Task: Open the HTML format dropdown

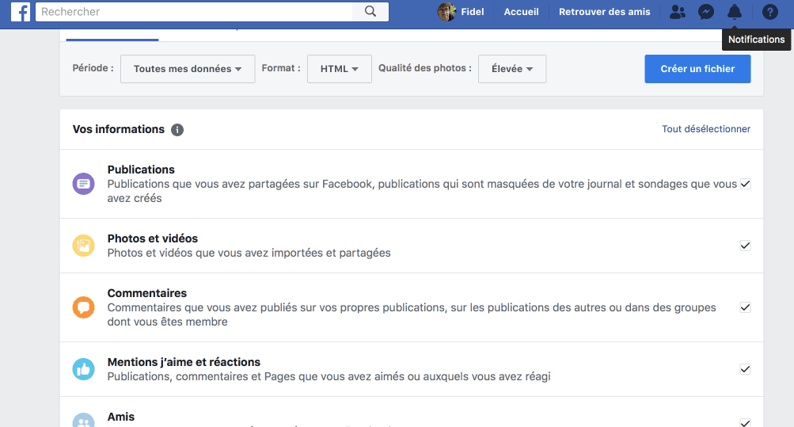Action: point(340,69)
